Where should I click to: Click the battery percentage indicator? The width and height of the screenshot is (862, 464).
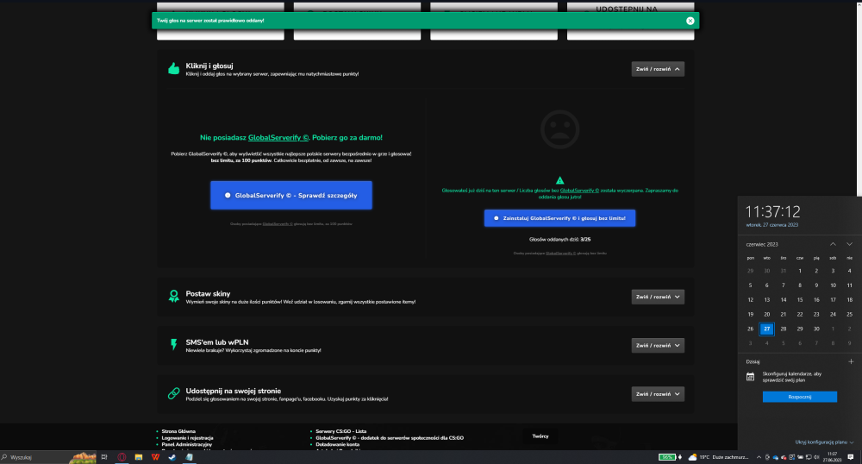667,457
